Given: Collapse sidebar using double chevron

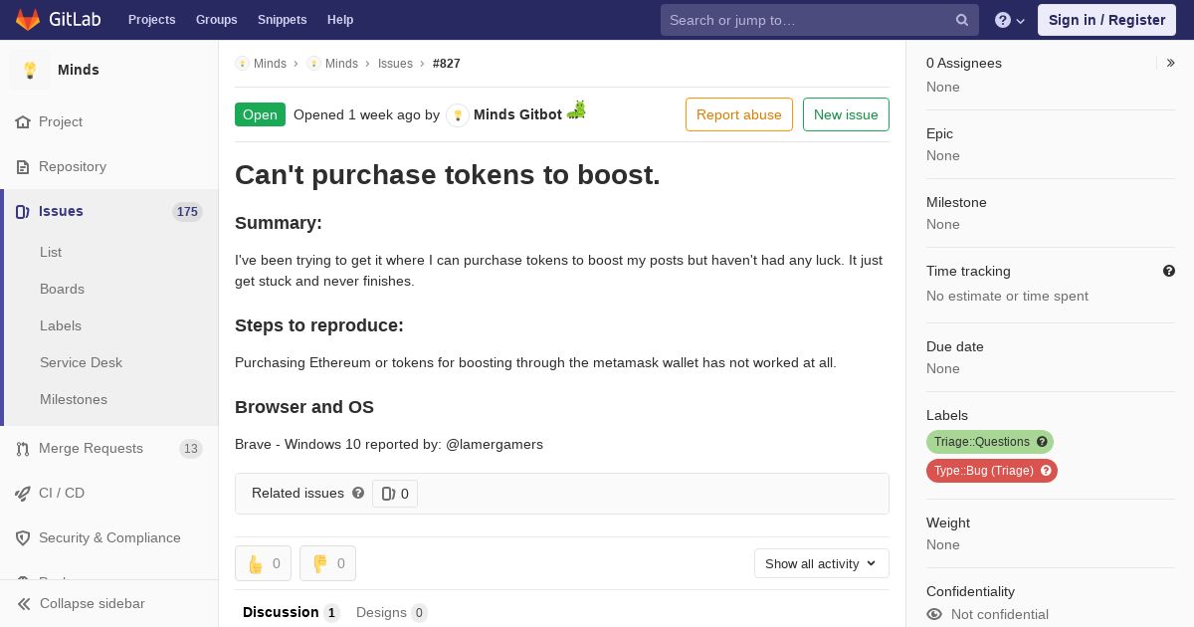Looking at the screenshot, I should coord(24,604).
